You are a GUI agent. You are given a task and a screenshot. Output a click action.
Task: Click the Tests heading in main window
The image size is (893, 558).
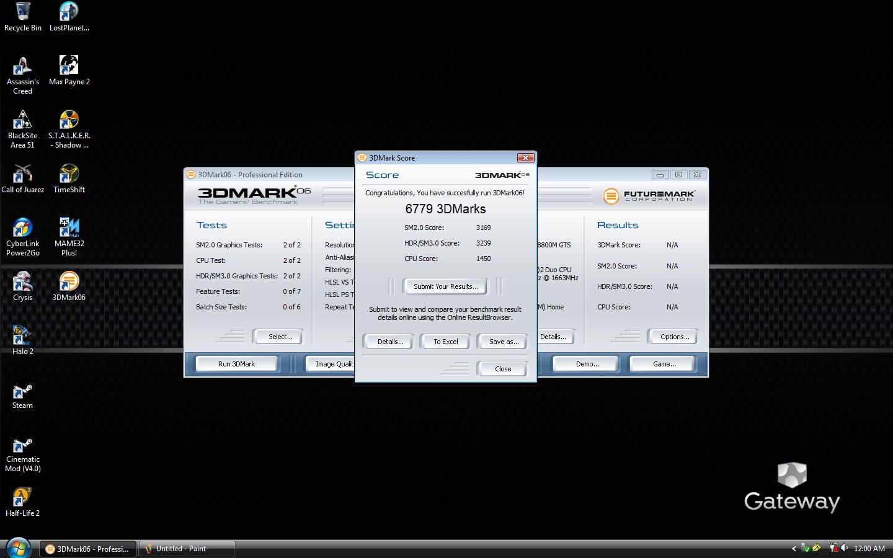(x=211, y=225)
